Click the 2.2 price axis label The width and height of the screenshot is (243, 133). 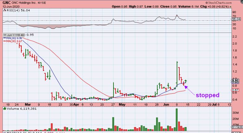235,37
